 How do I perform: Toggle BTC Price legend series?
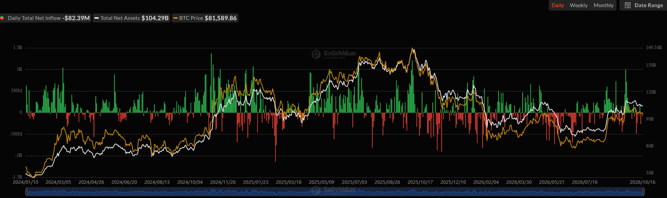(x=205, y=18)
